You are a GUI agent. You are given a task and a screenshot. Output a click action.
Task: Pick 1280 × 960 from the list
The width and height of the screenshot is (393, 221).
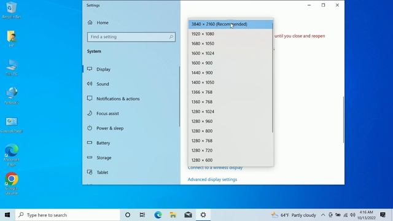pos(231,122)
